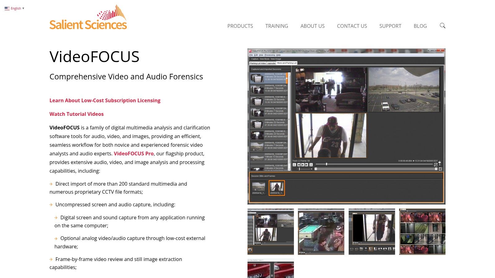The height and width of the screenshot is (278, 495).
Task: Open the Watch Tutorial Videos link
Action: (76, 114)
